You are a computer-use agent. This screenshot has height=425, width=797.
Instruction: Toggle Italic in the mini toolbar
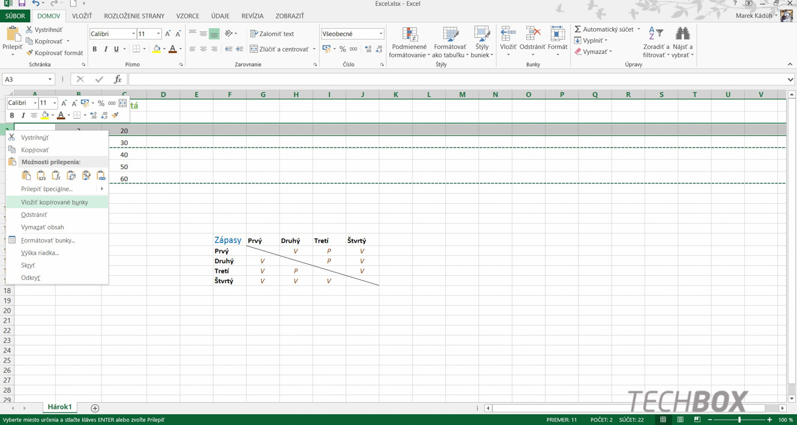click(23, 115)
